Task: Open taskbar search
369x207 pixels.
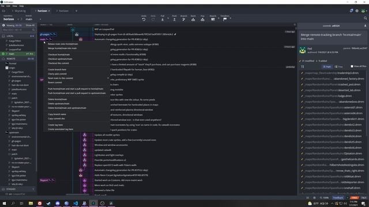Action: tap(13, 203)
